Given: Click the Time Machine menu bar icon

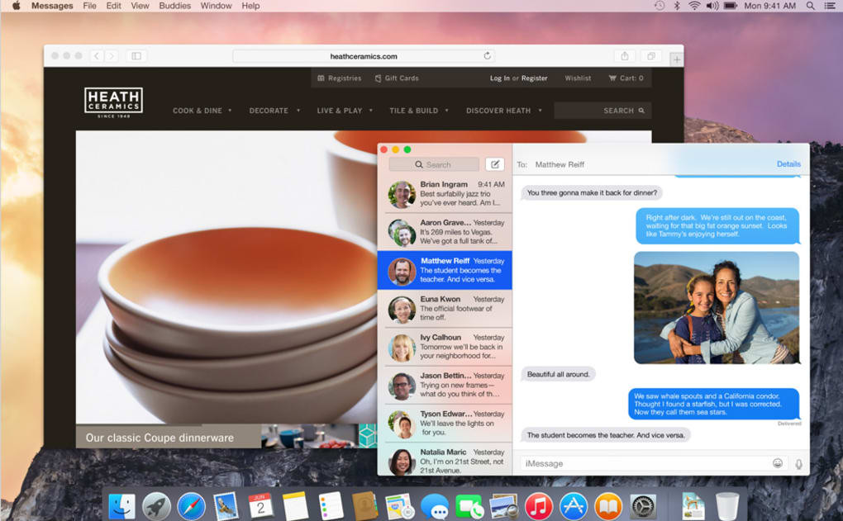Looking at the screenshot, I should [660, 6].
